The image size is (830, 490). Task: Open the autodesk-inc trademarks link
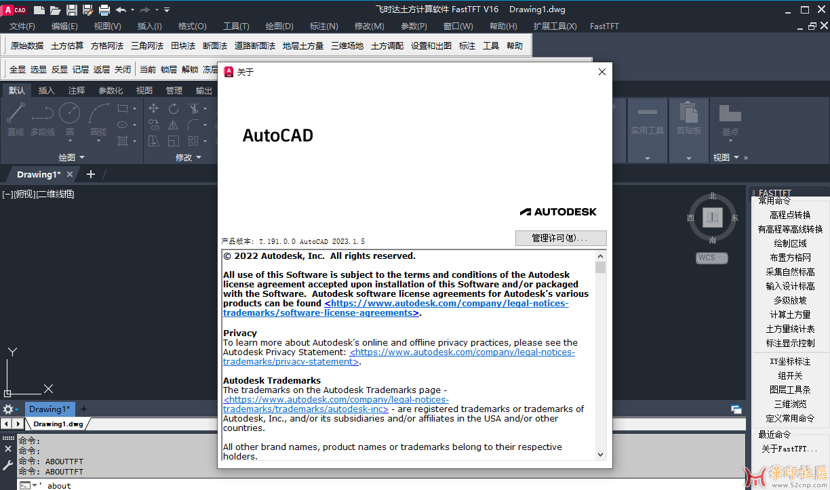point(336,405)
